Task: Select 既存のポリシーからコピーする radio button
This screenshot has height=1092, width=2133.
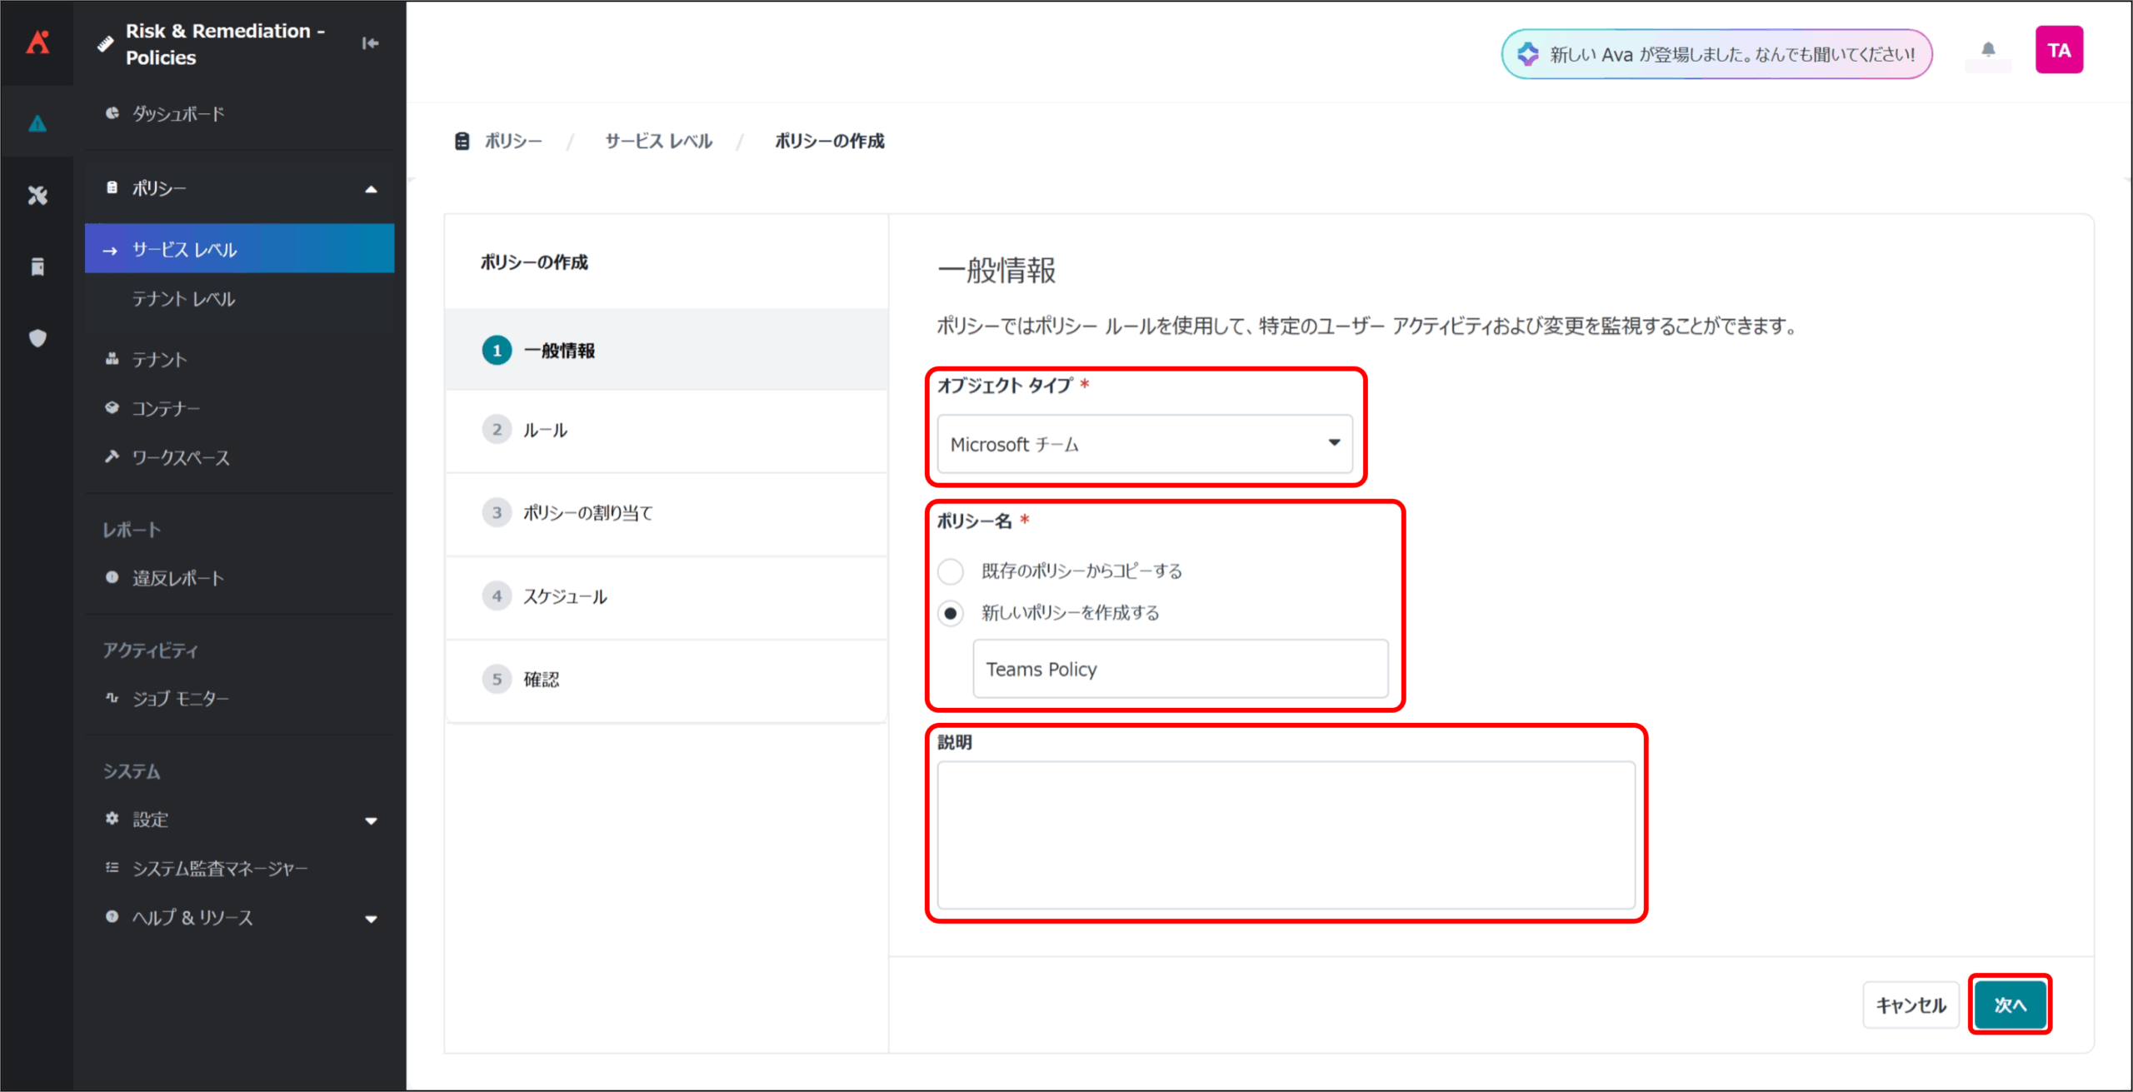Action: (951, 571)
